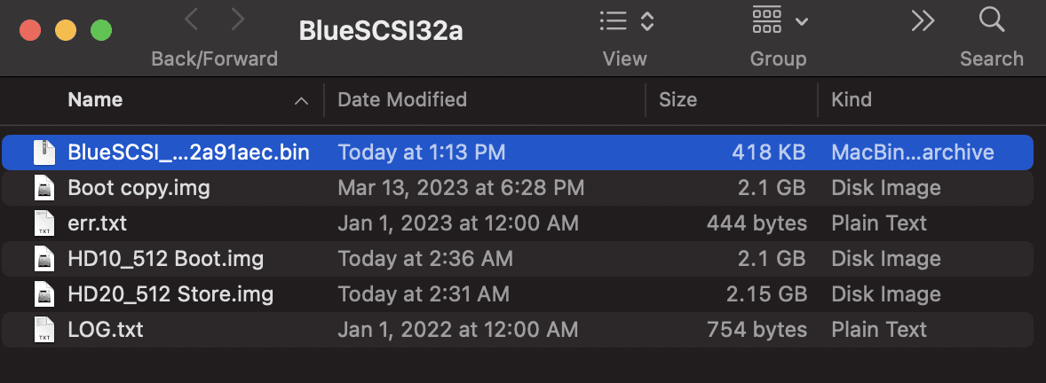1046x383 pixels.
Task: Sort files by Date Modified column
Action: pos(402,99)
